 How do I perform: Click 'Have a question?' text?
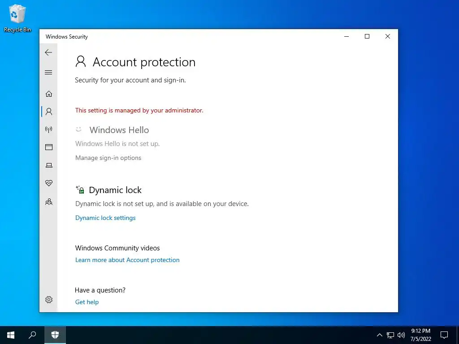tap(100, 290)
